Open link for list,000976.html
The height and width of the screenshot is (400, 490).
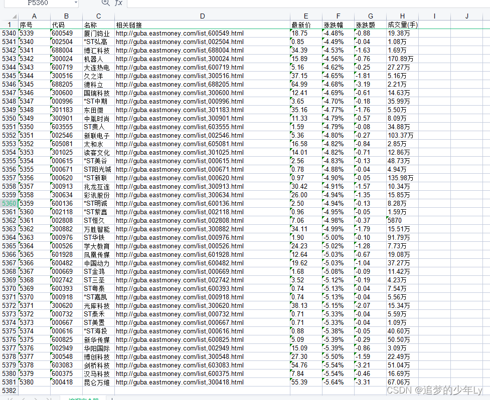click(x=180, y=237)
